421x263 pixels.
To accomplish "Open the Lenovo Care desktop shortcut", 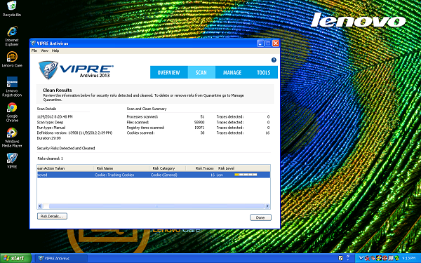I will 12,60.
